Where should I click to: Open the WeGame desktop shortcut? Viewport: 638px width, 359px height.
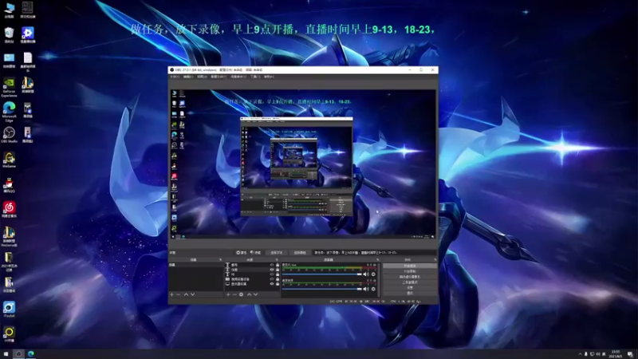[x=9, y=160]
